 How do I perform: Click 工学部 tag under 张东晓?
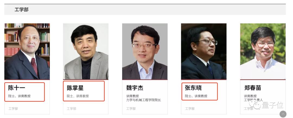[190, 109]
